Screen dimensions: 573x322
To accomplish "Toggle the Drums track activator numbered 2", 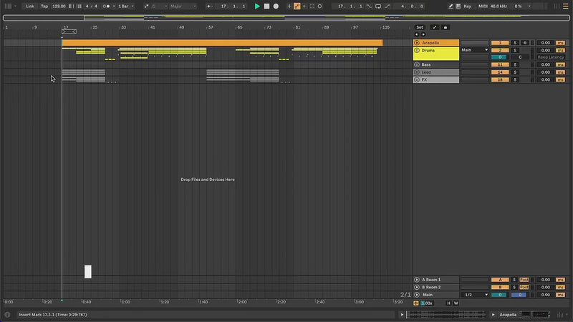I will click(x=500, y=50).
